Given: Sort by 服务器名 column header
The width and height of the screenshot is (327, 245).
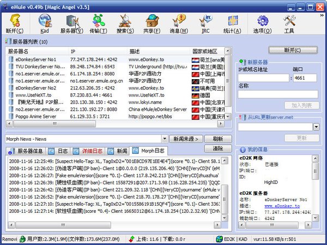Looking at the screenshot, I should tap(37, 51).
